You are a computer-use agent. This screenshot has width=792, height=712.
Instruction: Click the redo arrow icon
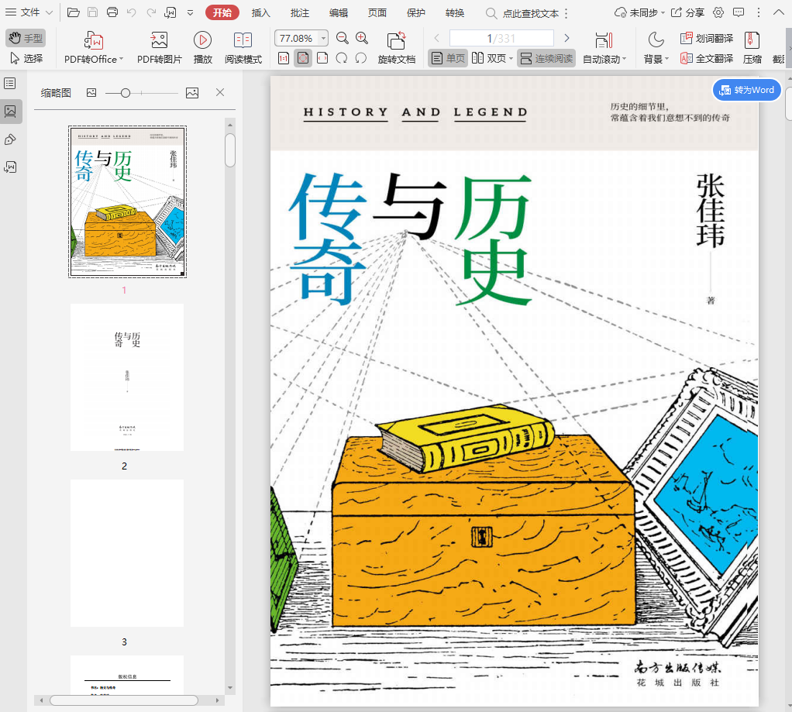151,12
